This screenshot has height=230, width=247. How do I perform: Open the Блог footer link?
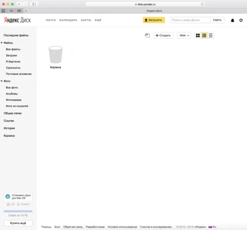tap(58, 227)
